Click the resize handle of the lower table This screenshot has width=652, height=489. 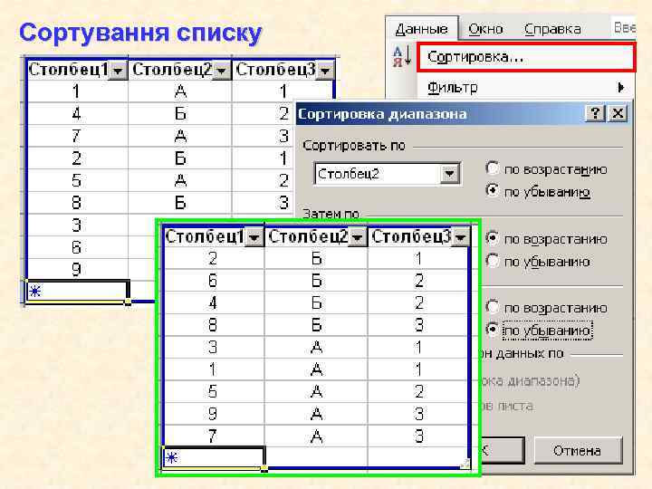[466, 463]
